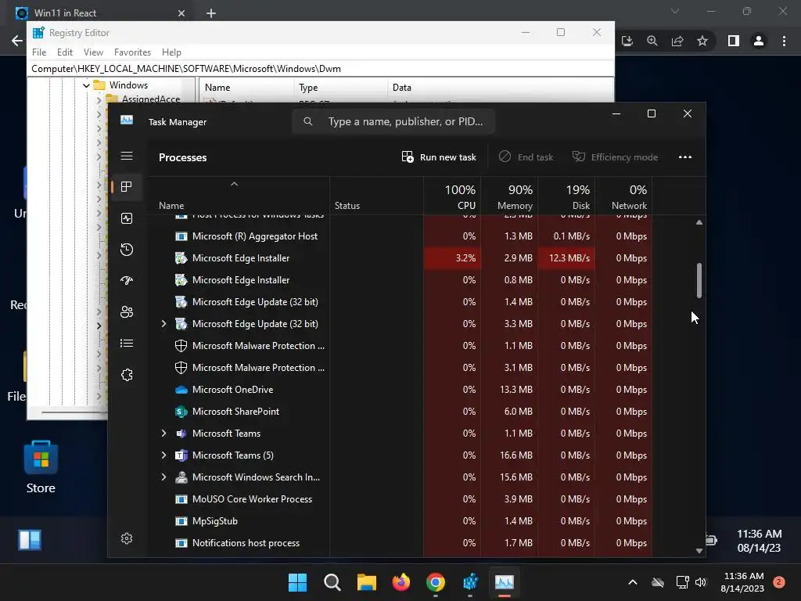Expand Microsoft Windows Search Indexer group
Image resolution: width=801 pixels, height=601 pixels.
(163, 477)
